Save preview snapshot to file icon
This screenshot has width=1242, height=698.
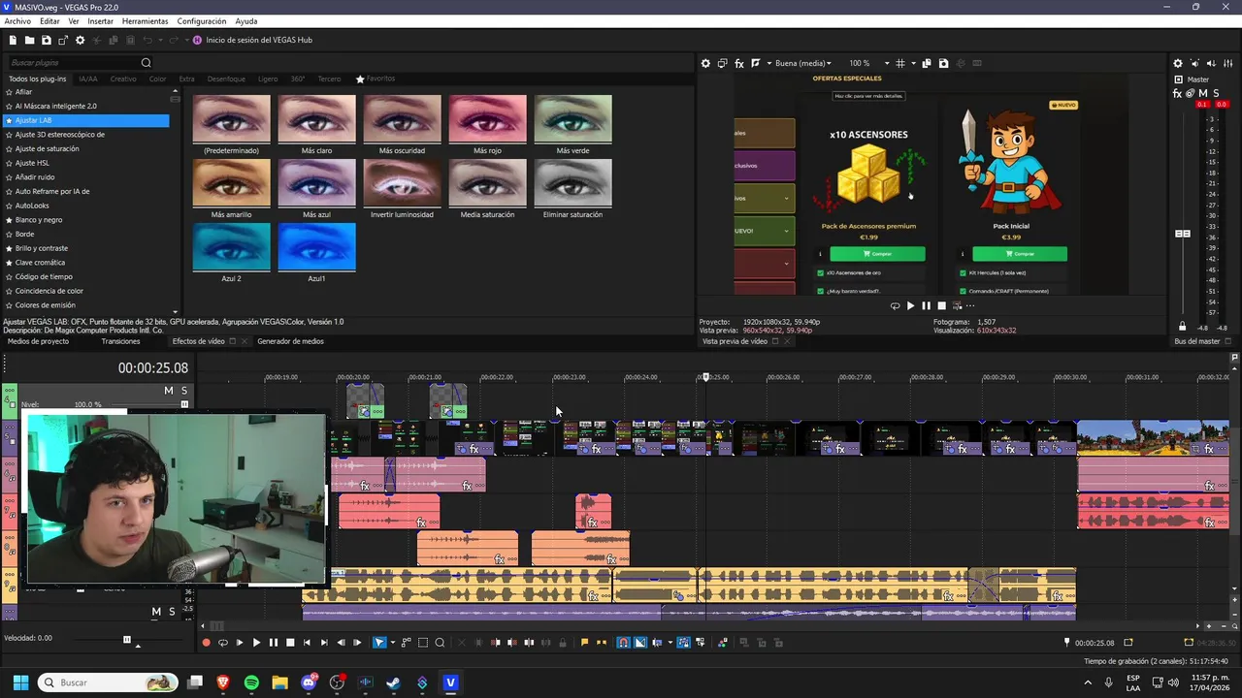point(943,63)
